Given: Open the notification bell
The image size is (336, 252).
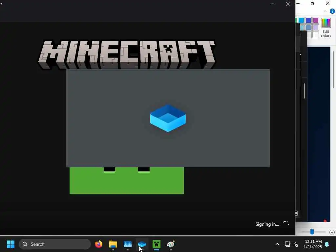Looking at the screenshot, I should coord(327,244).
